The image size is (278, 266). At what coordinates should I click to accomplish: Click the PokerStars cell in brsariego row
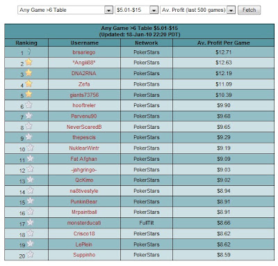(x=147, y=52)
